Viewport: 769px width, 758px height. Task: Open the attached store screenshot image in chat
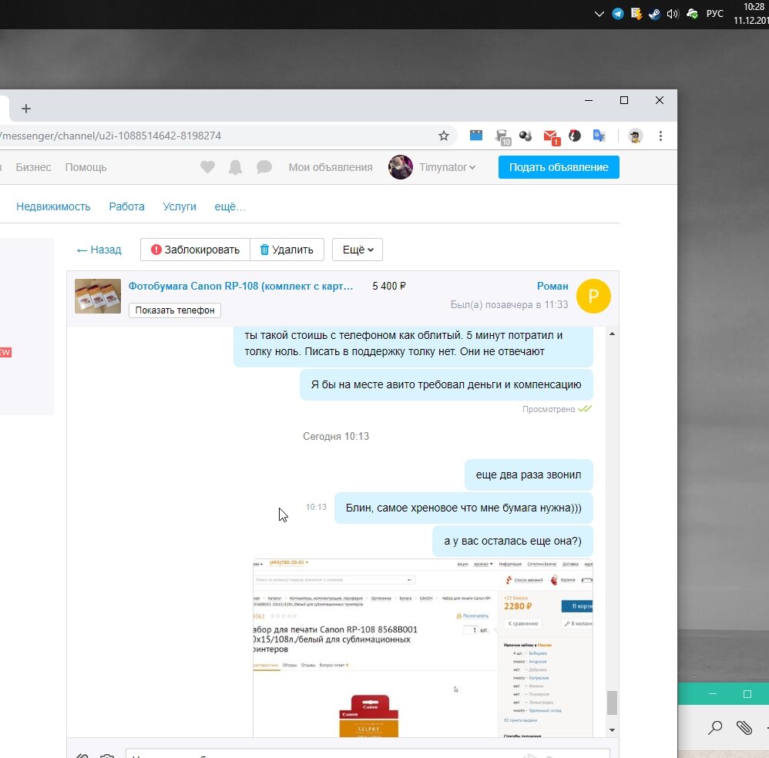point(423,648)
